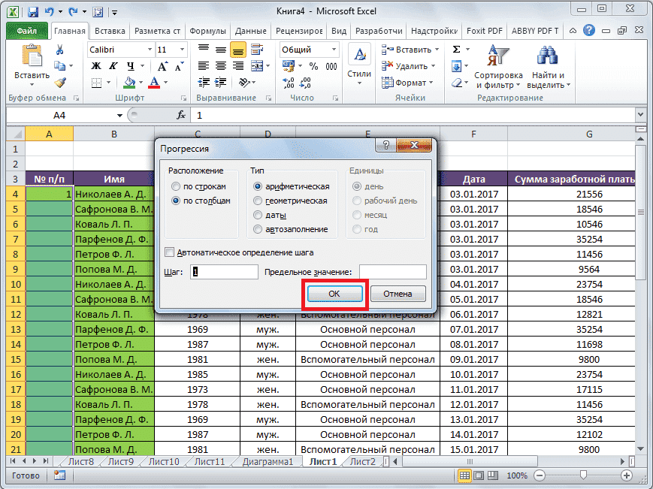The image size is (653, 489).
Task: Switch to the Формулы ribbon tab
Action: coord(208,31)
